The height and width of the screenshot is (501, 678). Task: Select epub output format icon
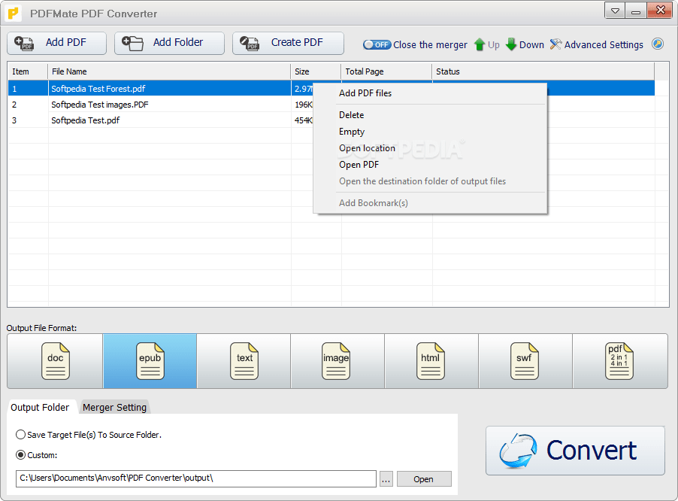[150, 361]
